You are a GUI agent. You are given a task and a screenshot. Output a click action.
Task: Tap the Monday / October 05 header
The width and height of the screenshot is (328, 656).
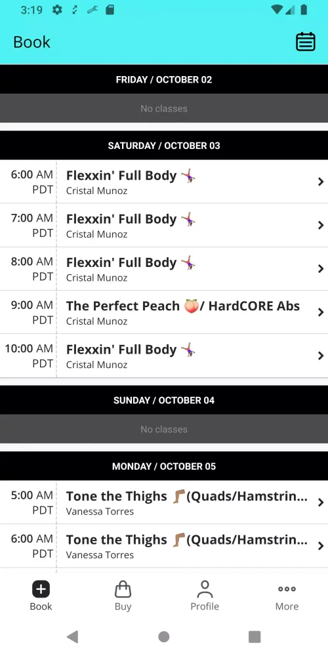click(x=164, y=466)
